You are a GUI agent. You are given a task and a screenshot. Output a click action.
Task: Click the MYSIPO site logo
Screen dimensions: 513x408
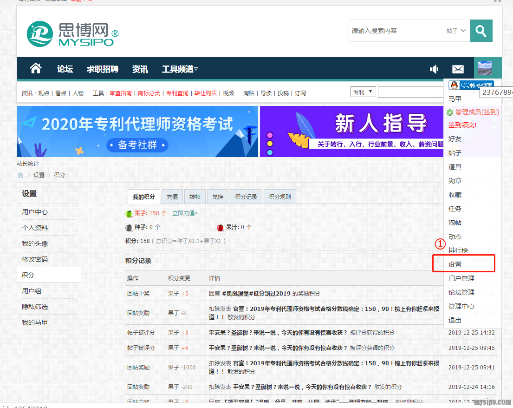(72, 34)
